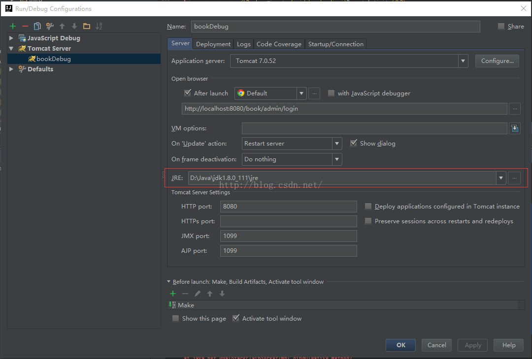The image size is (532, 359).
Task: Move configuration down in the list toolbar
Action: [74, 26]
